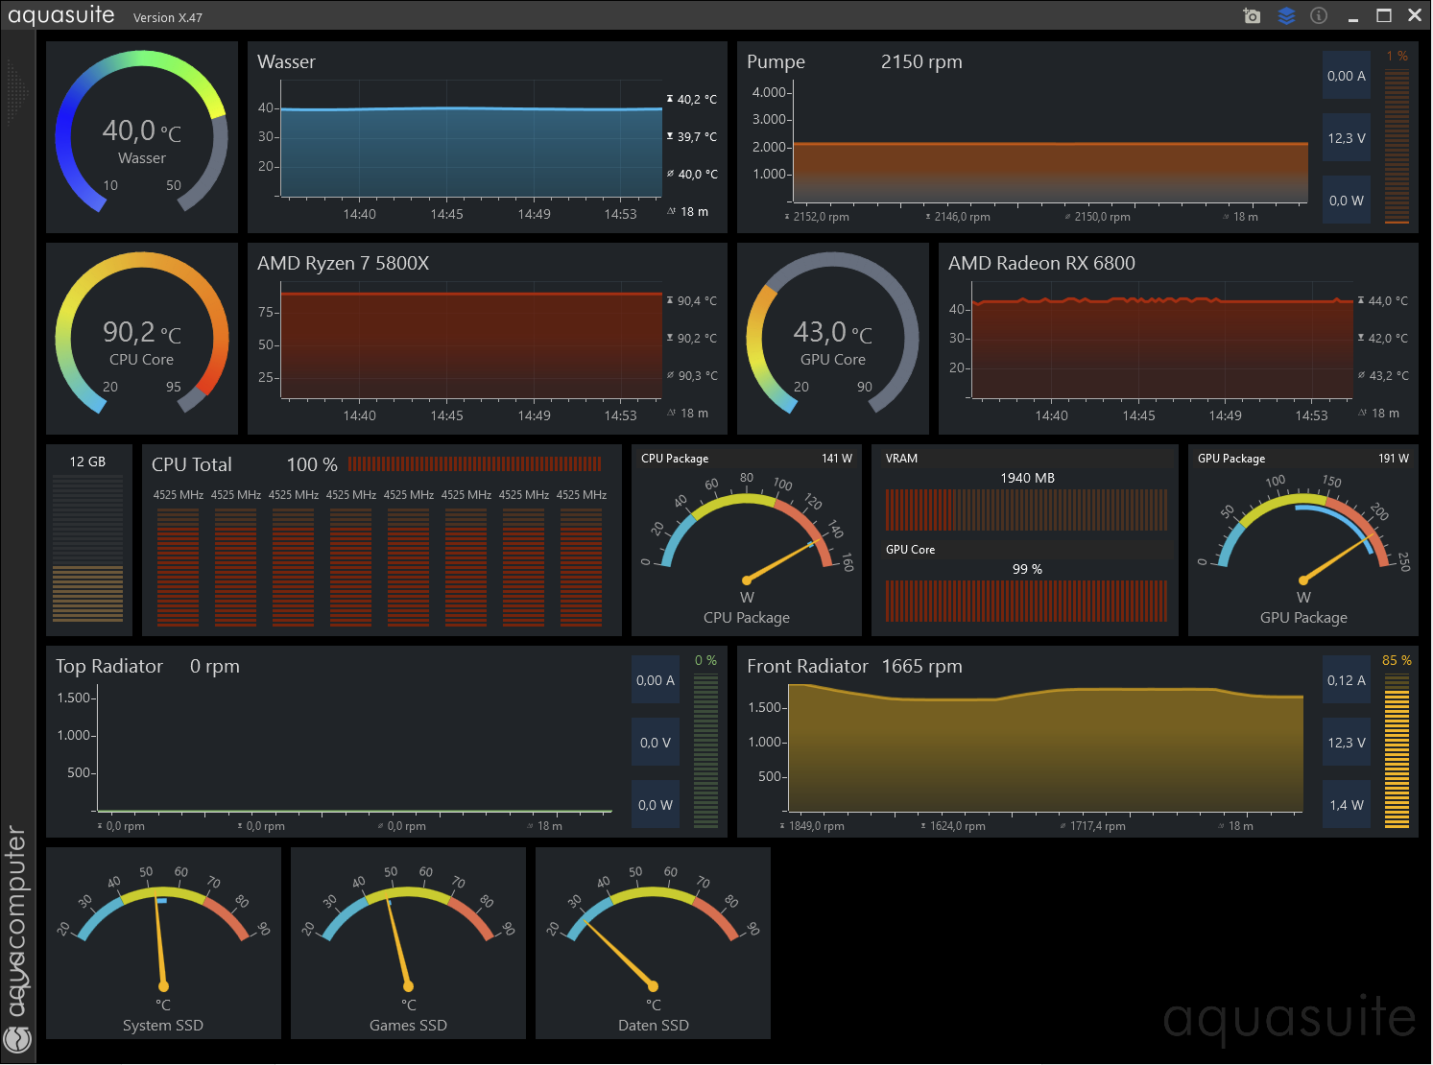Click the Front Radiator 1717,4 rpm average

[x=1098, y=826]
